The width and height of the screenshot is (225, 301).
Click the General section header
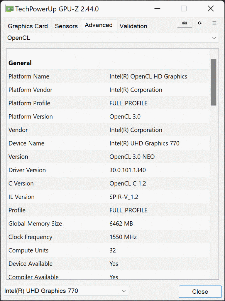point(20,63)
